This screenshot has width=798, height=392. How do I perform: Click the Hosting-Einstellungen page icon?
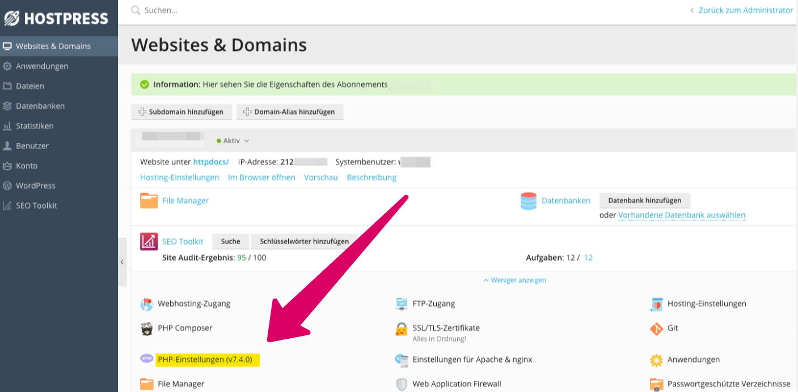tap(656, 304)
